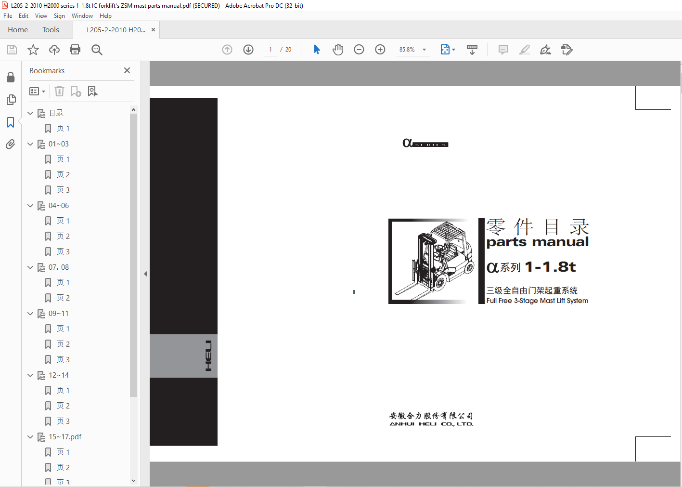Screen dimensions: 682x487
Task: Collapse the 12~14 bookmark group
Action: click(x=30, y=375)
